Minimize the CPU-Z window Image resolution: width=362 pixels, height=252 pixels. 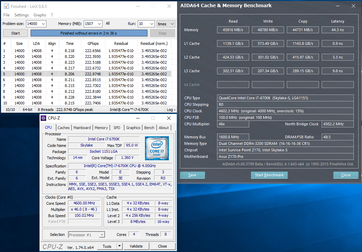(137, 118)
